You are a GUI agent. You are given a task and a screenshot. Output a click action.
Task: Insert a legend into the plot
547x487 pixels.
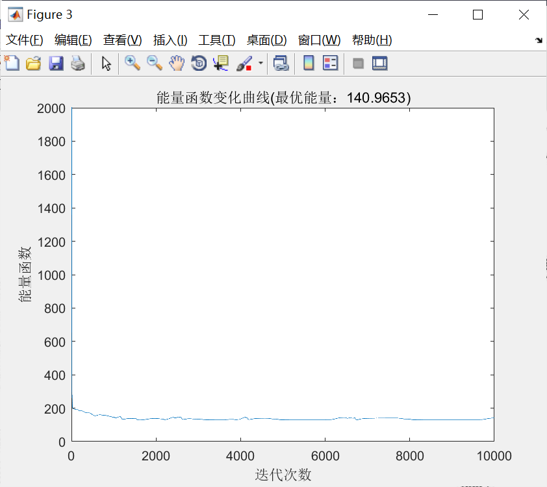pos(329,63)
